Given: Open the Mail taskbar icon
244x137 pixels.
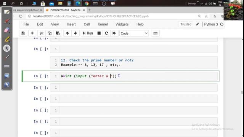Looking at the screenshot, I should tap(51, 3).
